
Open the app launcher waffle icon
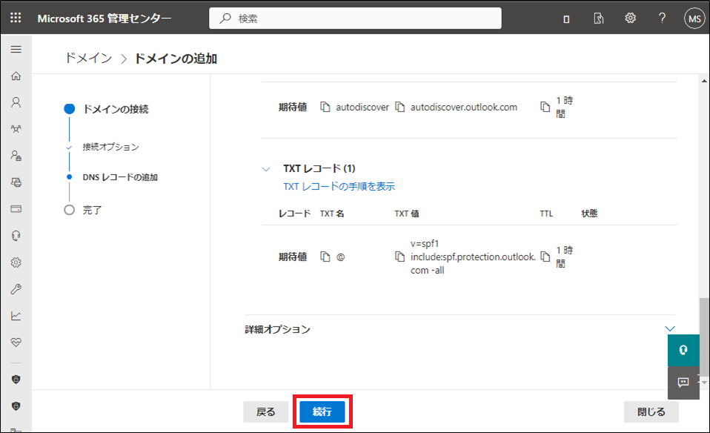[x=16, y=18]
